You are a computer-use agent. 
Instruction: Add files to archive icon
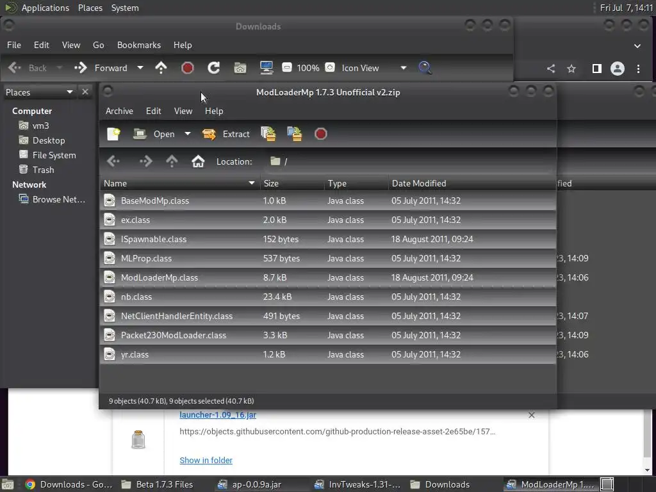[x=268, y=134]
